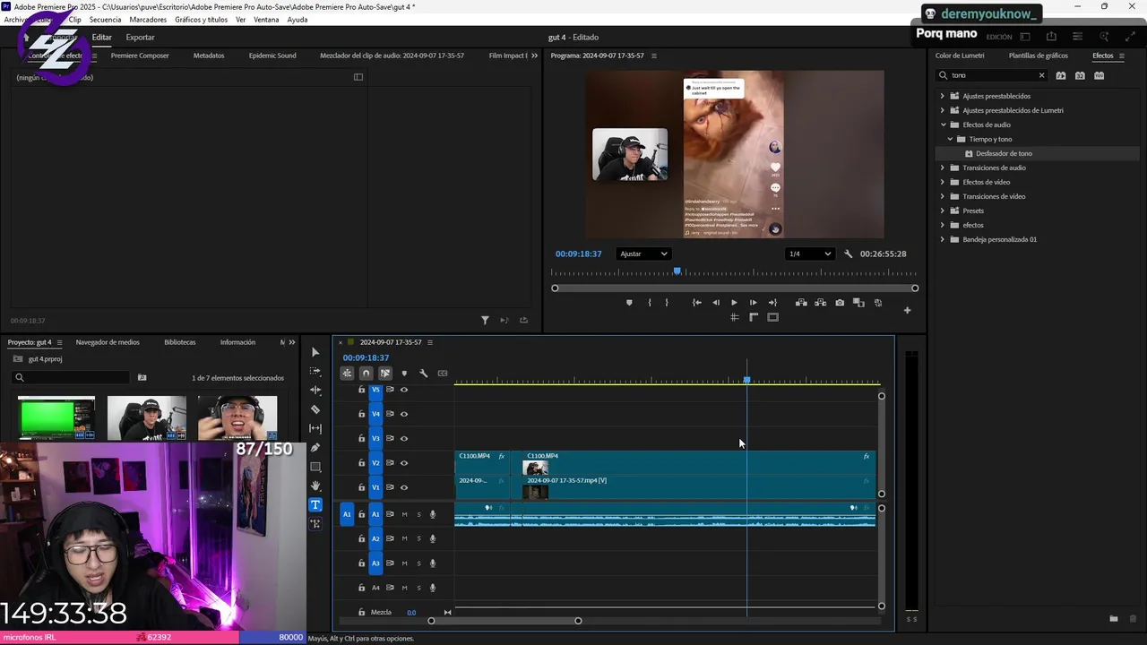Add marker in the timeline header
1147x645 pixels.
point(404,374)
